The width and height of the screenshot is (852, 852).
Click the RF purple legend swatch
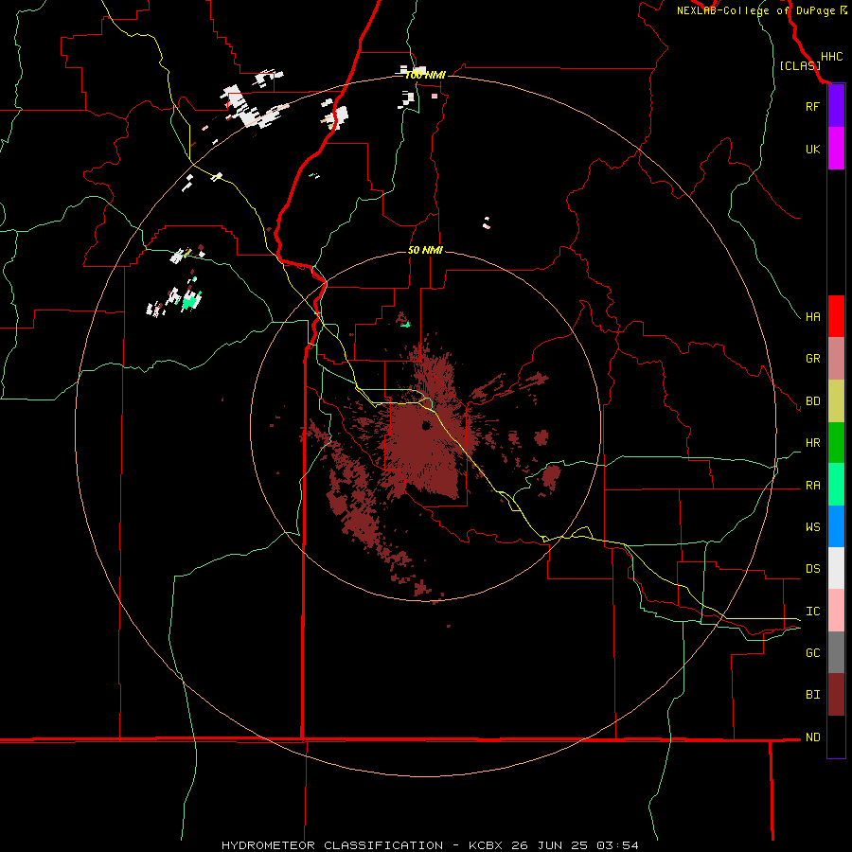[836, 106]
